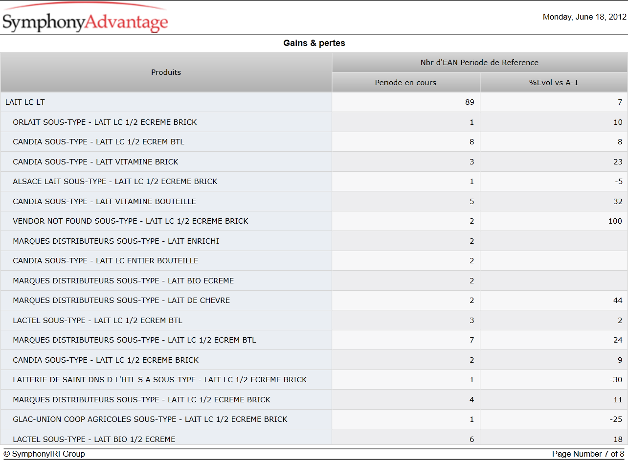This screenshot has width=628, height=463.
Task: Click GLAC-UNION COOP AGRICOLES row label
Action: click(x=150, y=419)
